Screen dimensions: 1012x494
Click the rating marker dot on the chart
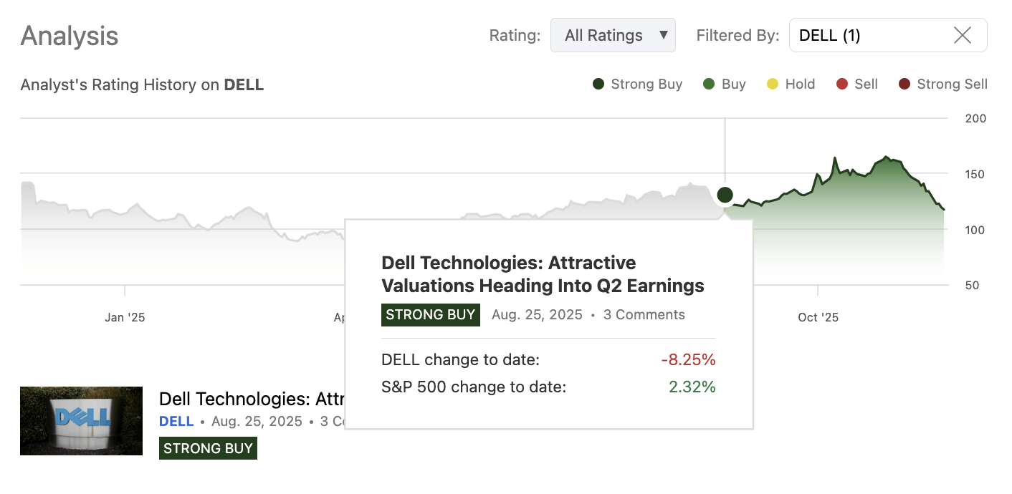pyautogui.click(x=725, y=195)
